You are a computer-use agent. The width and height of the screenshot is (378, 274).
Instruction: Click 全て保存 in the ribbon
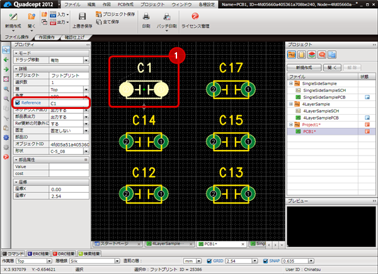coord(108,22)
